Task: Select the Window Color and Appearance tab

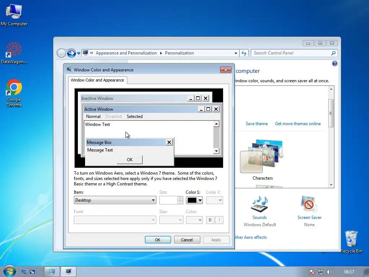Action: click(x=97, y=80)
